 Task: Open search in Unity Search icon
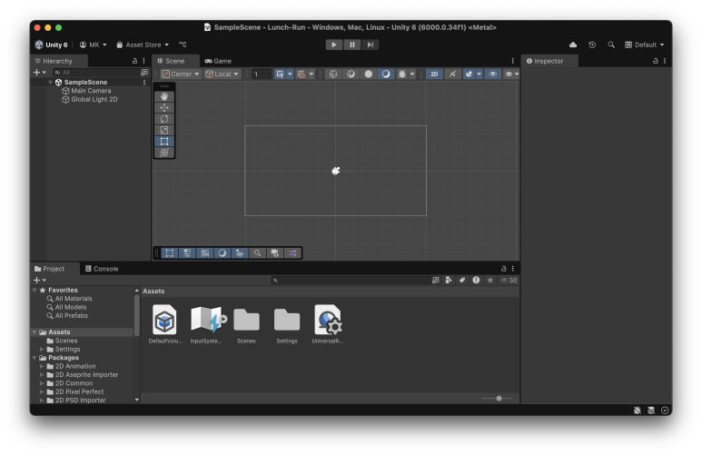(x=435, y=280)
